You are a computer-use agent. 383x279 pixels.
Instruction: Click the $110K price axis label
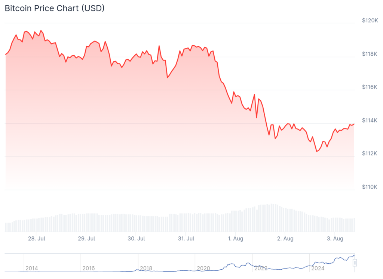[370, 187]
